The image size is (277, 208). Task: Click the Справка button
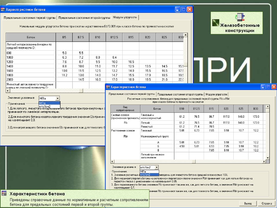pyautogui.click(x=266, y=203)
